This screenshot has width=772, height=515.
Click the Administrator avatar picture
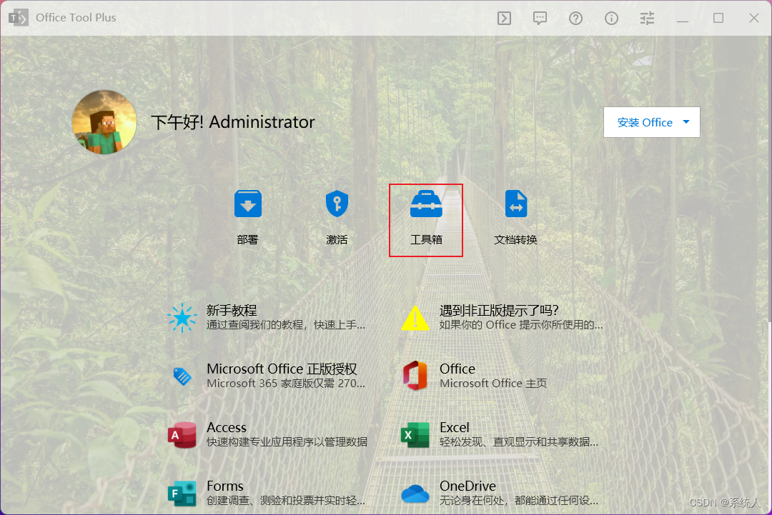(x=104, y=122)
